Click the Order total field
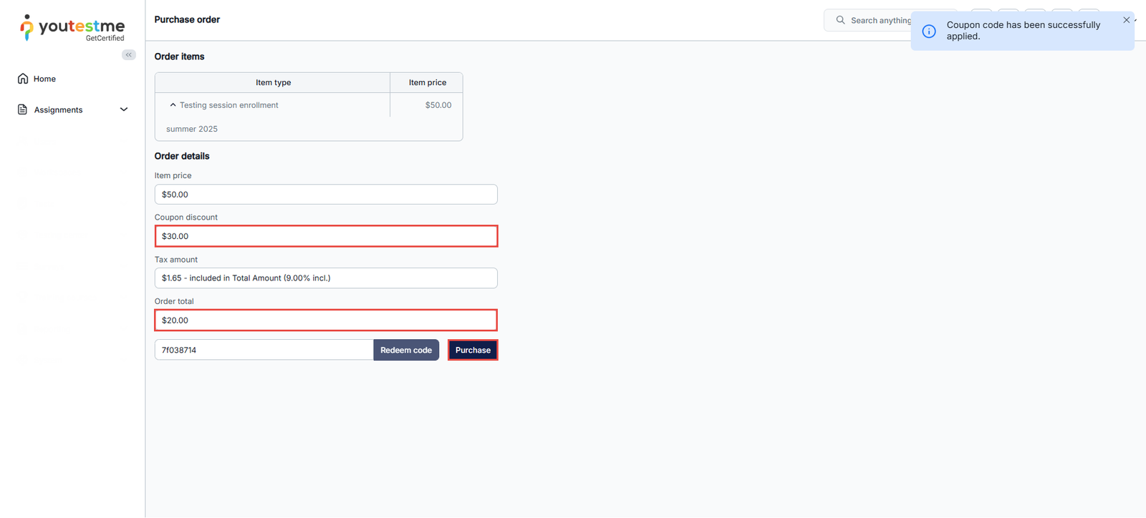This screenshot has height=518, width=1146. pos(326,320)
